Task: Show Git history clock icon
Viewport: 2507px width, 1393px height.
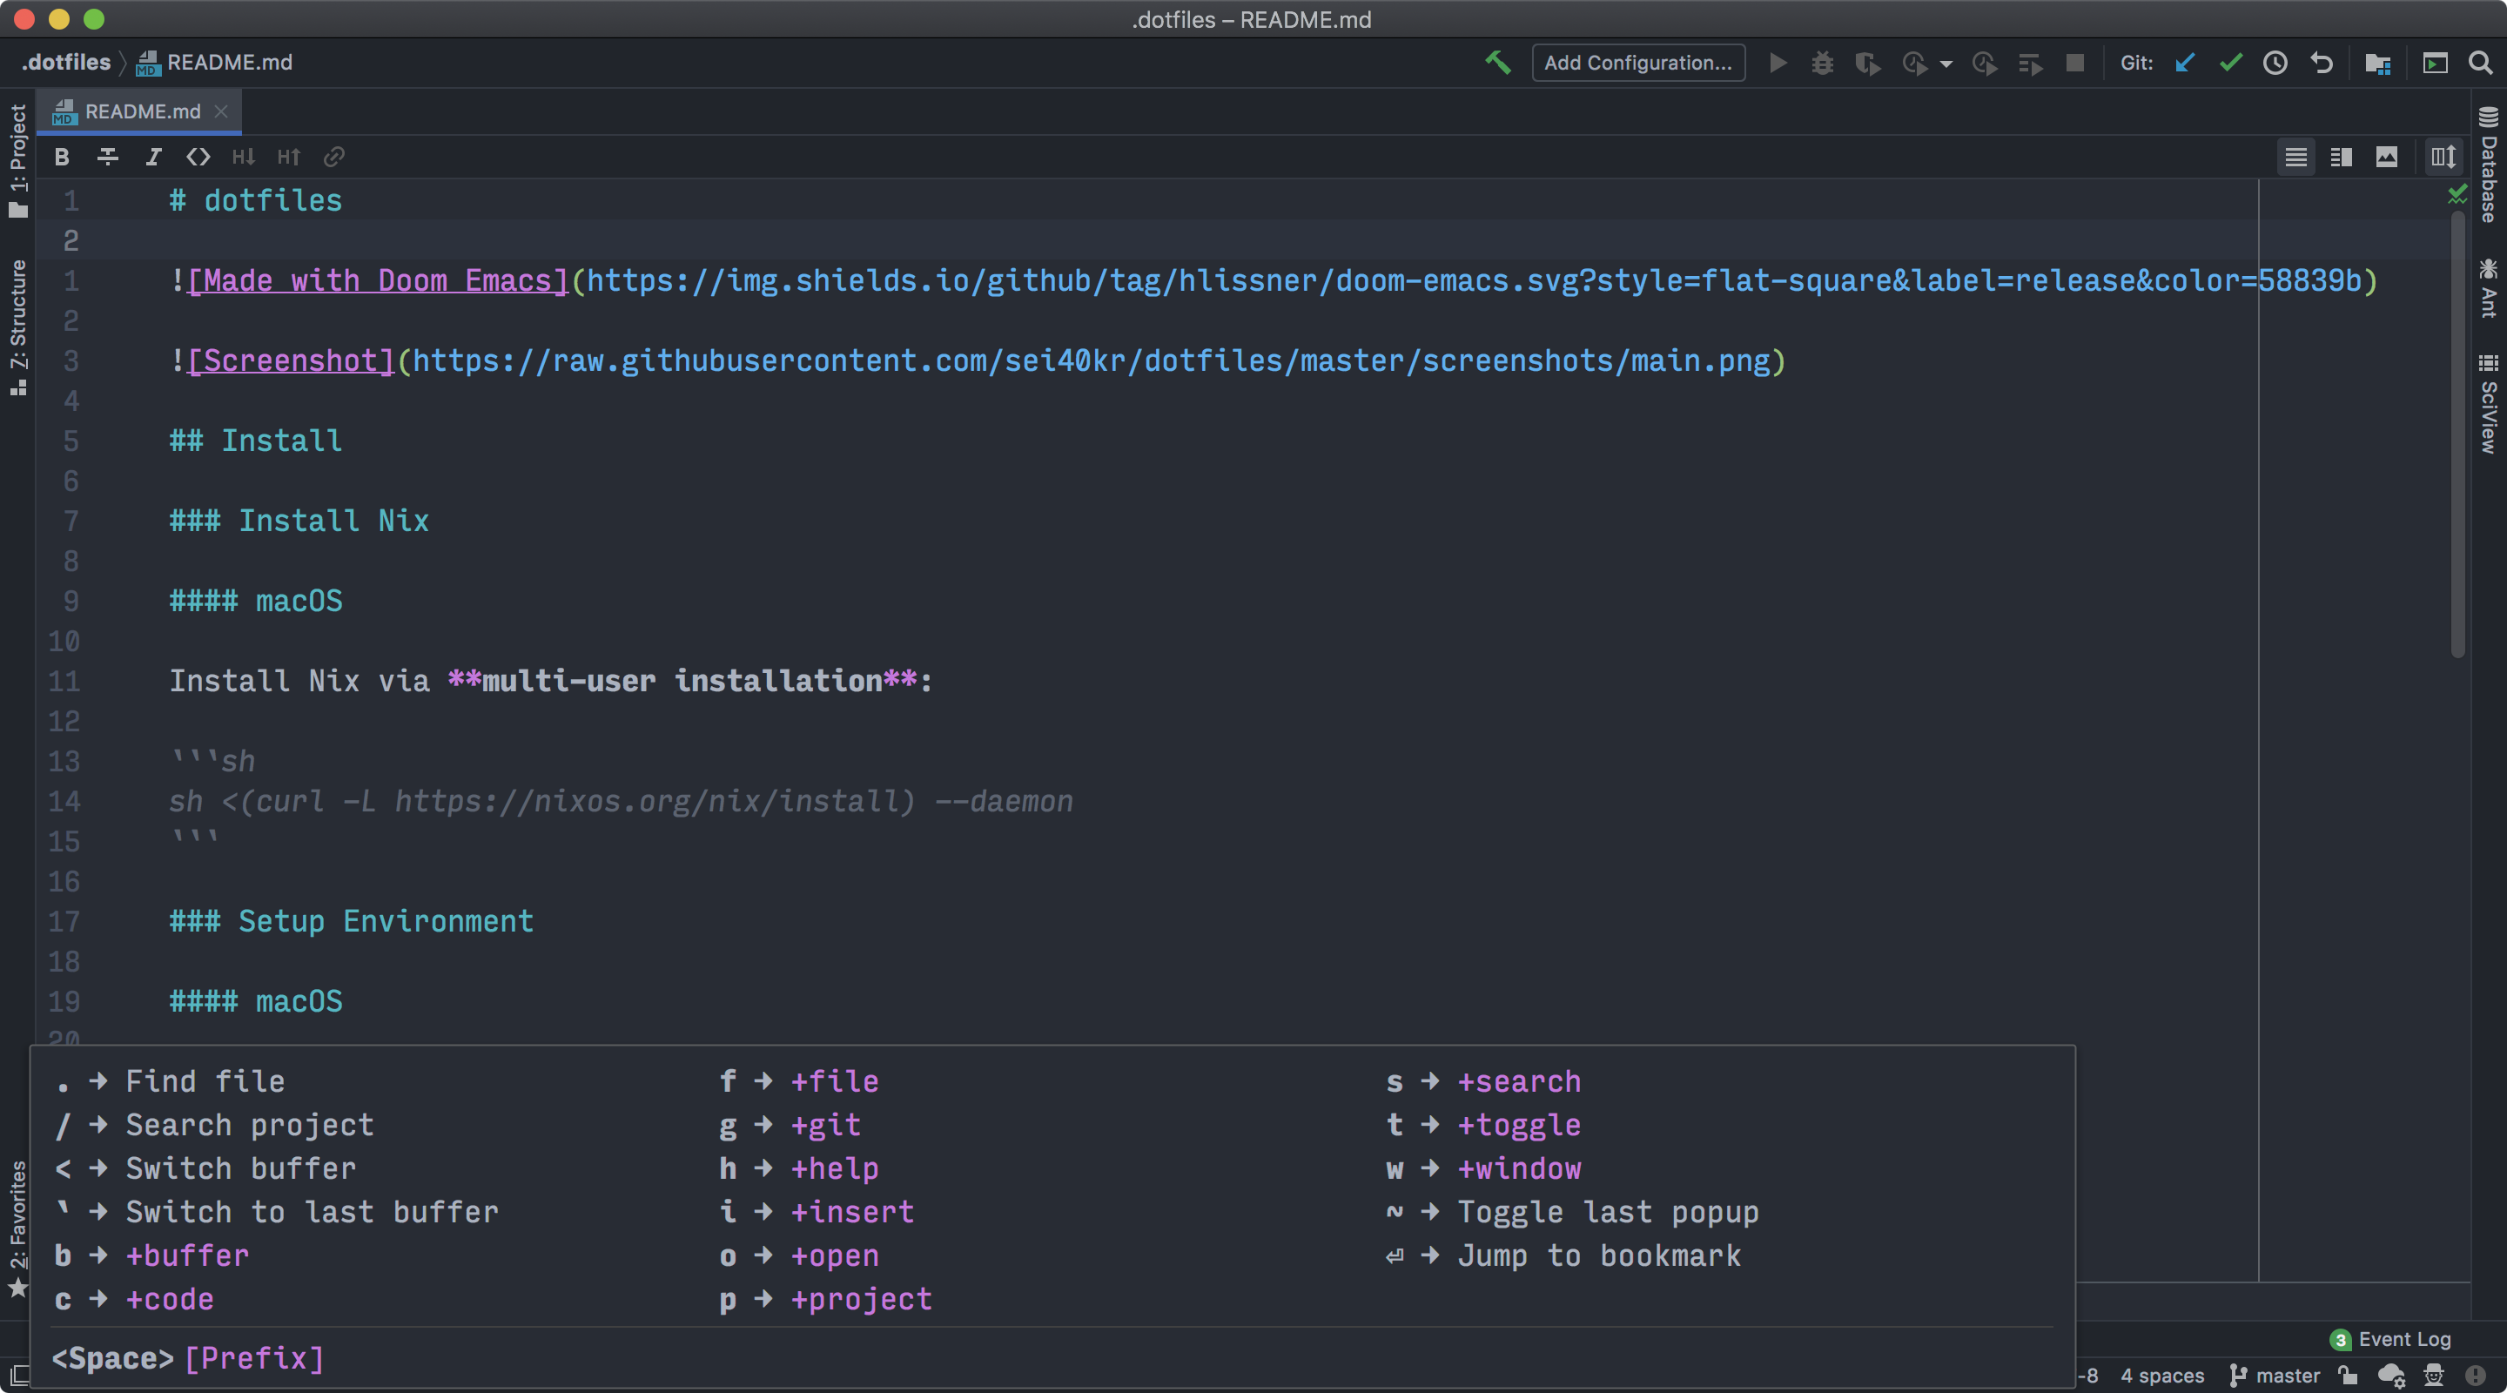Action: click(2275, 64)
